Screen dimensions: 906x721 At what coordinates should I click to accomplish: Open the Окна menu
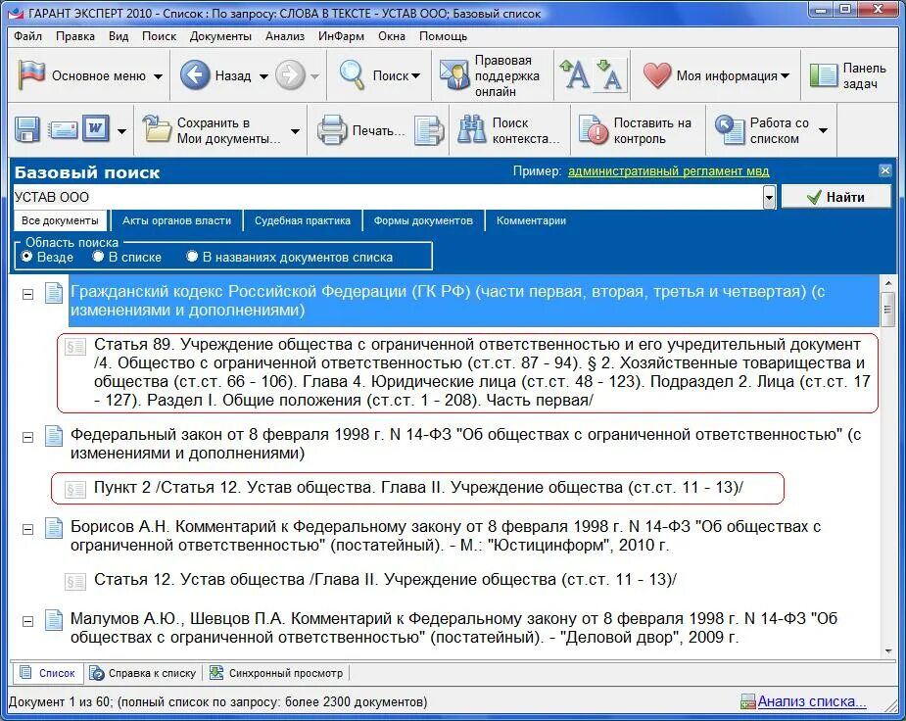(x=392, y=36)
